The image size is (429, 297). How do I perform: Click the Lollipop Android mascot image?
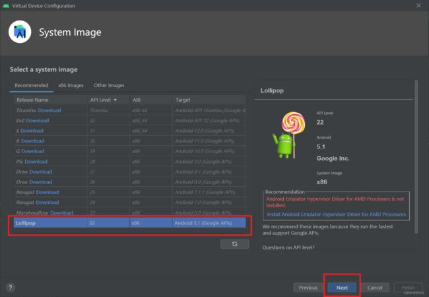coord(288,135)
